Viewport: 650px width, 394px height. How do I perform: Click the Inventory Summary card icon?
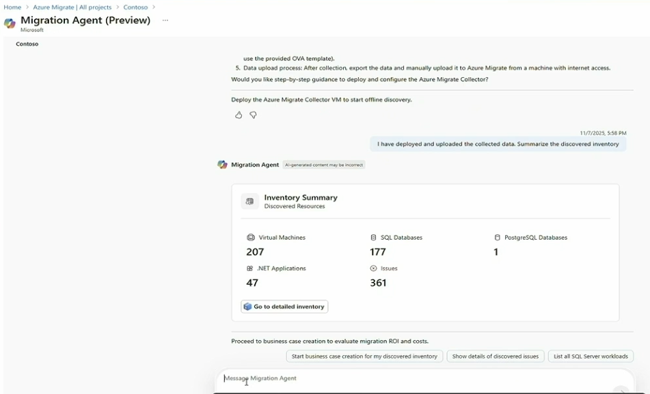click(249, 201)
